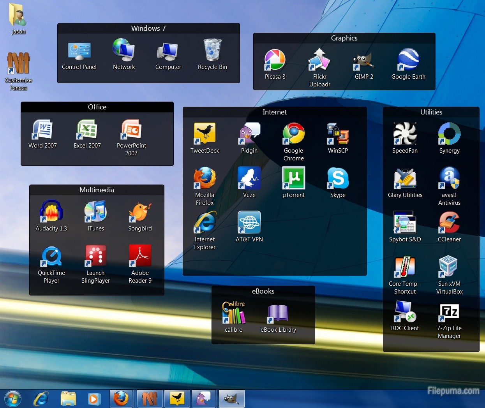Open avast! Antivirus shortcut
485x408 pixels.
449,186
